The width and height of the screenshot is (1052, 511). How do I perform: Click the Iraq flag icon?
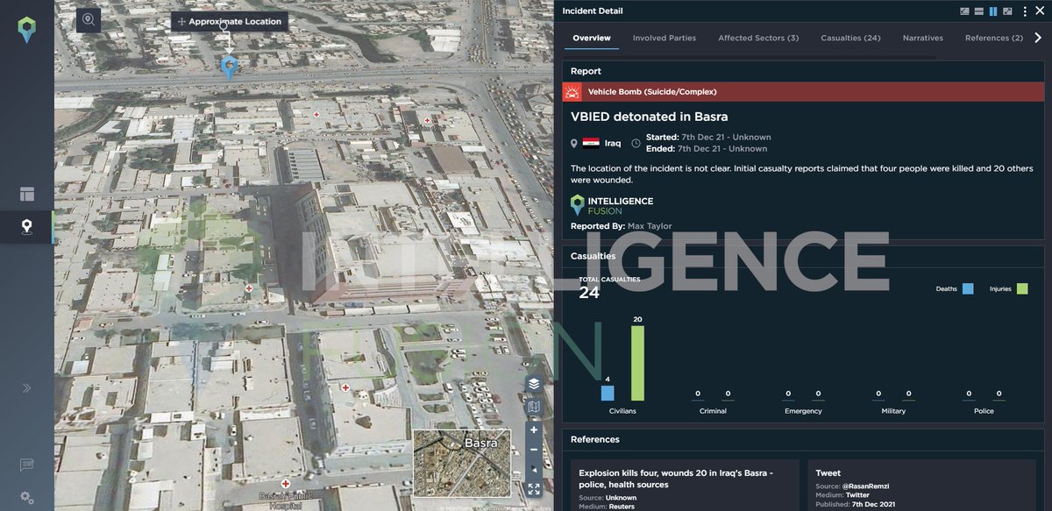coord(591,143)
